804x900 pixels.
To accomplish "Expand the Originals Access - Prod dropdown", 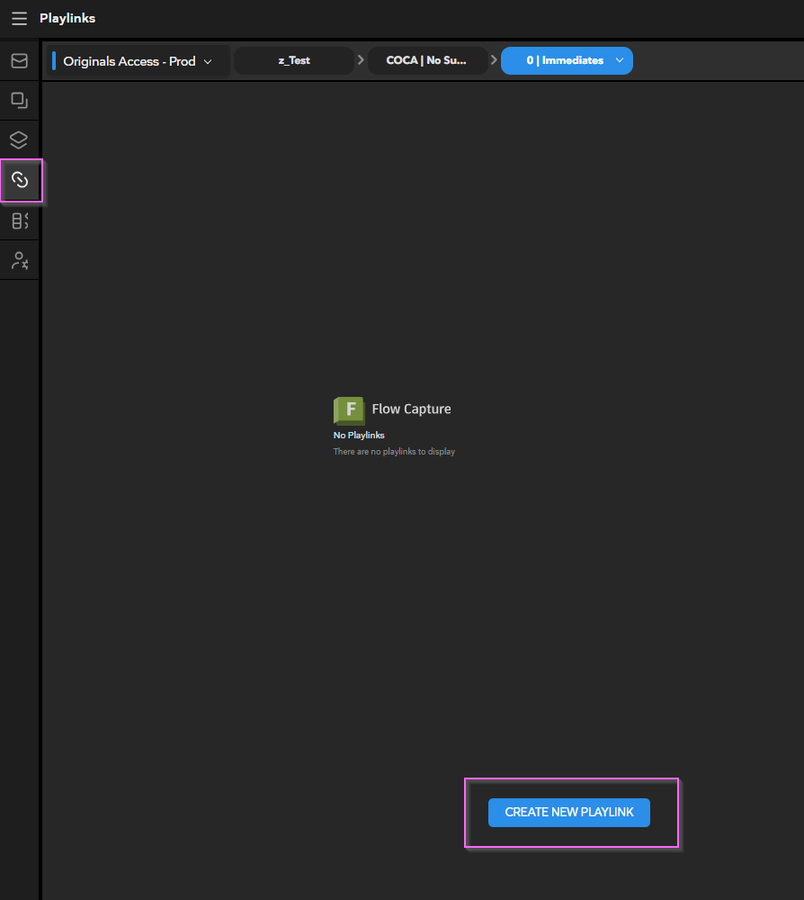I will tap(138, 61).
